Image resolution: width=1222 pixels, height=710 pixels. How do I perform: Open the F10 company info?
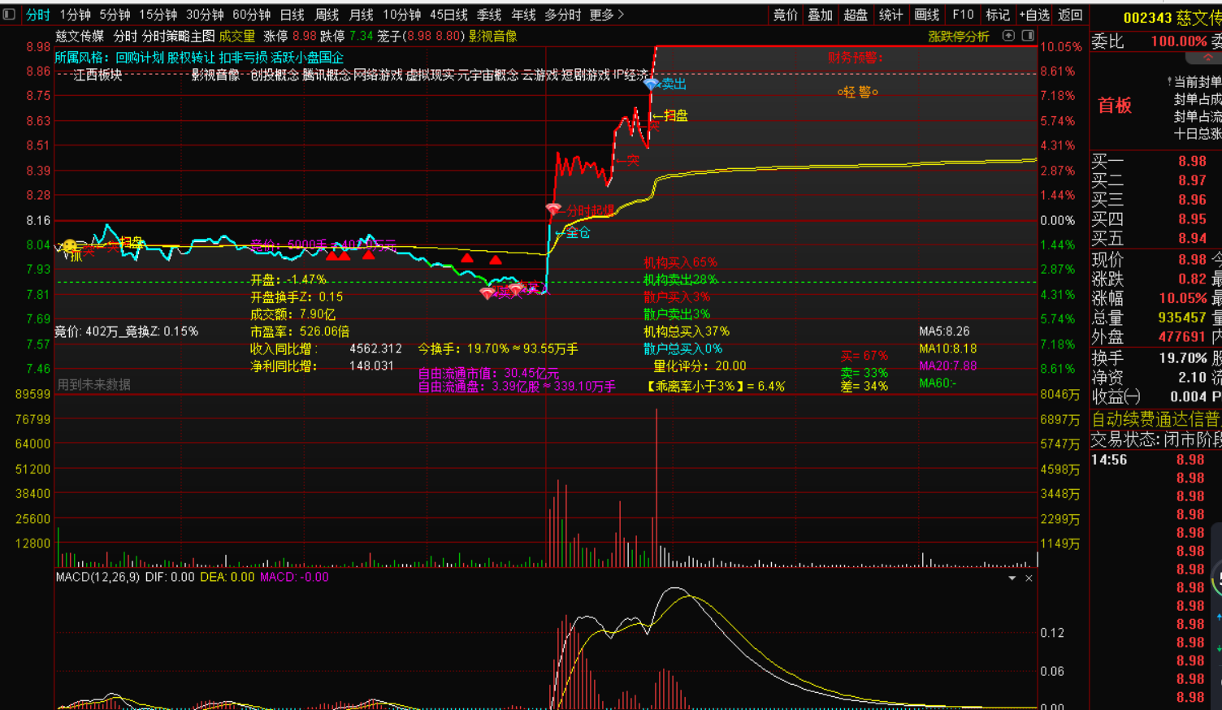[963, 15]
